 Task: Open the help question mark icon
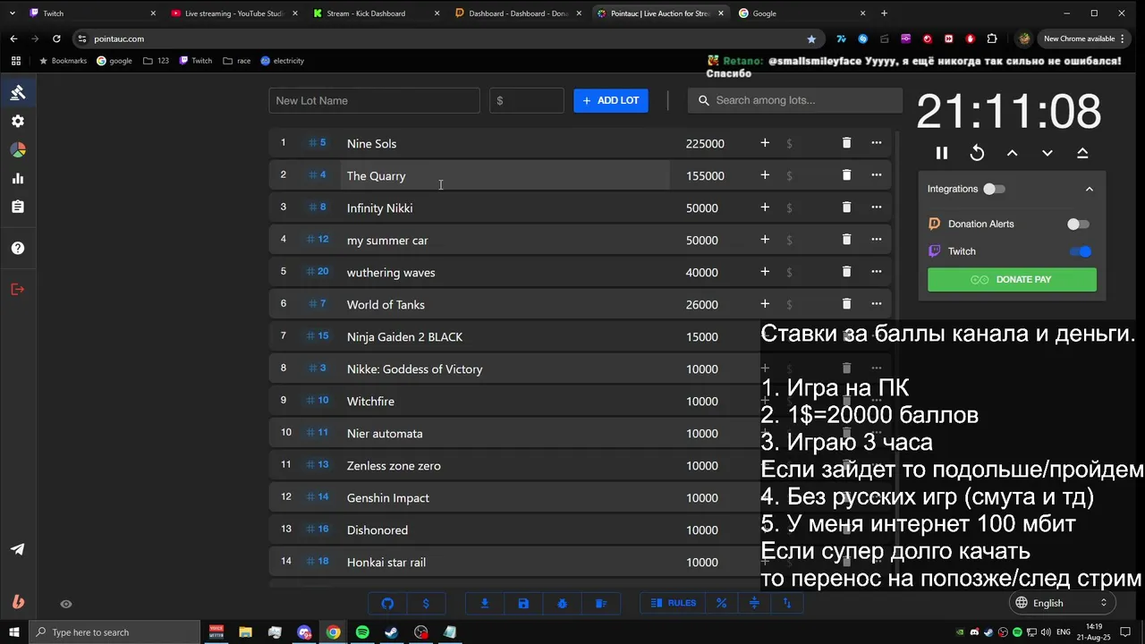18,248
